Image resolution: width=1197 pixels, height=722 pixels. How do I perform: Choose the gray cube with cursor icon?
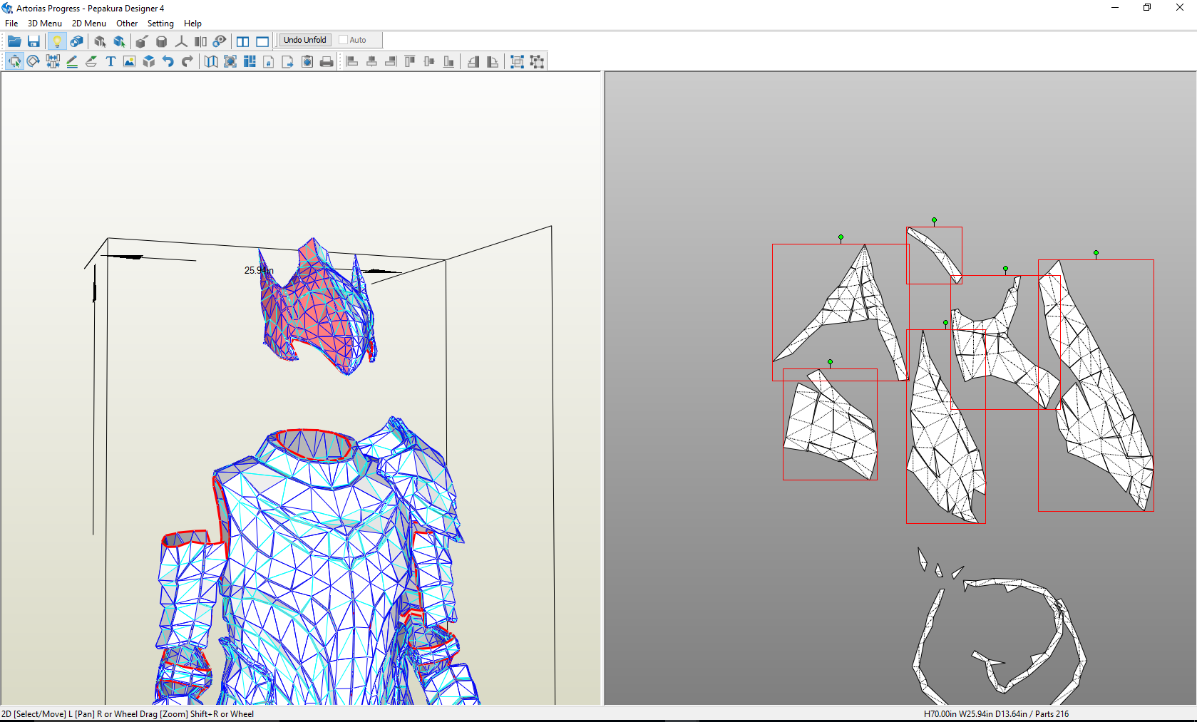[x=100, y=41]
